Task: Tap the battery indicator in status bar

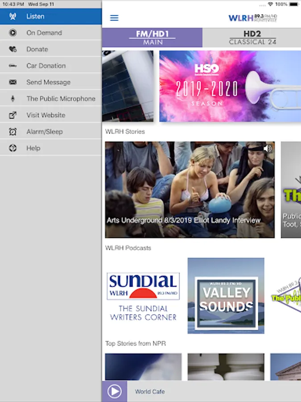Action: coord(294,4)
